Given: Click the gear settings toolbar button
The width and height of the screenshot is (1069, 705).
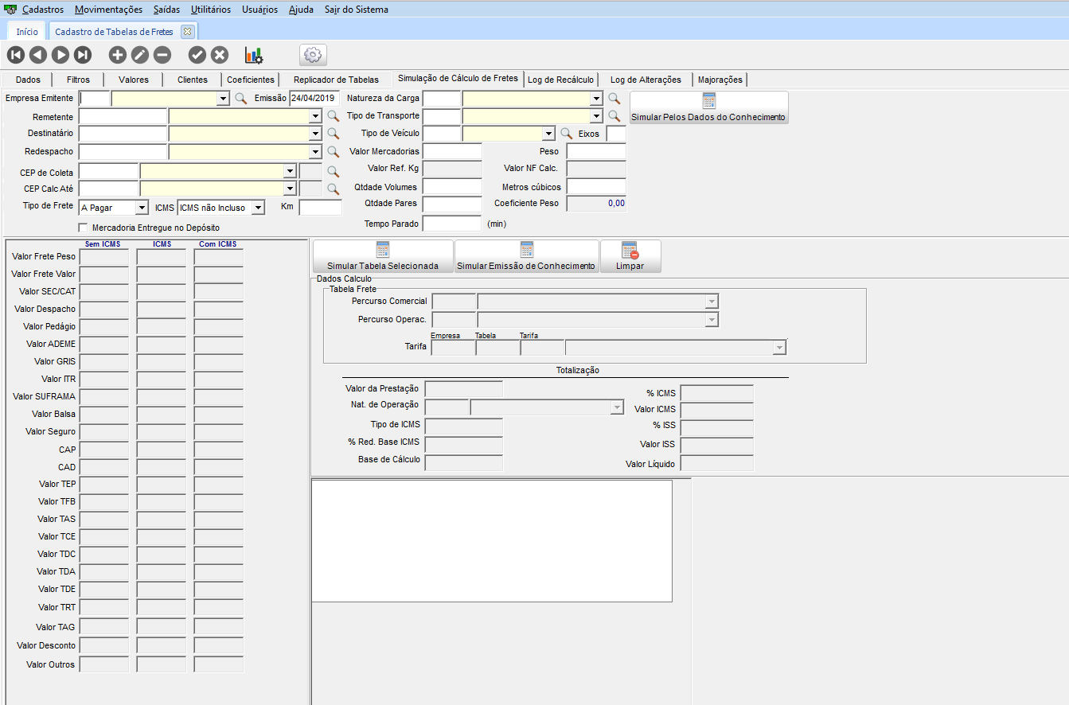Looking at the screenshot, I should point(313,55).
